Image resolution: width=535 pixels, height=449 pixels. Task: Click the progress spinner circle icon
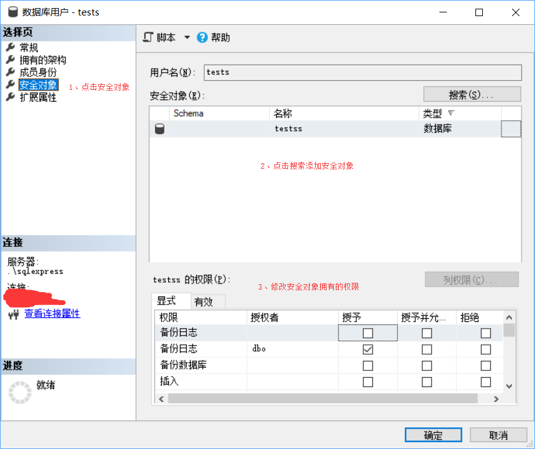[x=20, y=392]
